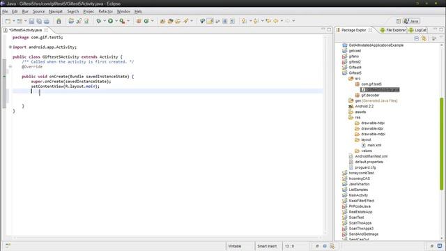This screenshot has height=251, width=446.
Task: Click the New file toolbar icon
Action: [8, 21]
